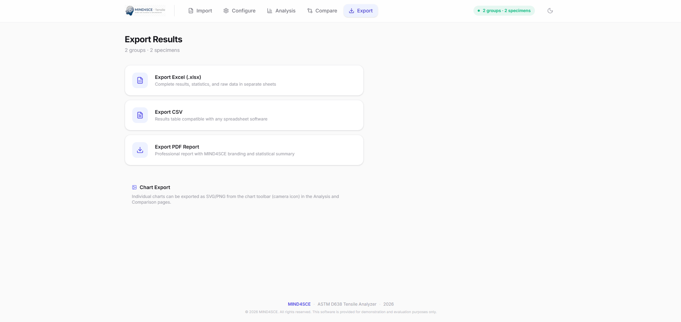Click the Export PDF Report option
Viewport: 681px width, 322px height.
point(244,150)
